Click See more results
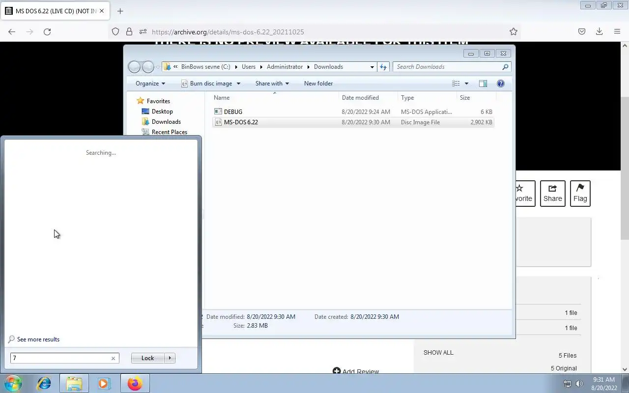The height and width of the screenshot is (393, 629). pyautogui.click(x=38, y=339)
